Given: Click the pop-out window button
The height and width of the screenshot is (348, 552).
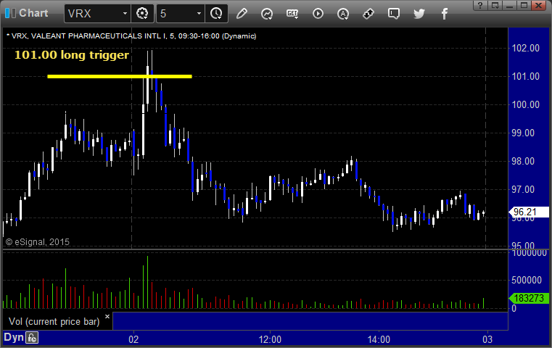Looking at the screenshot, I should (x=495, y=5).
